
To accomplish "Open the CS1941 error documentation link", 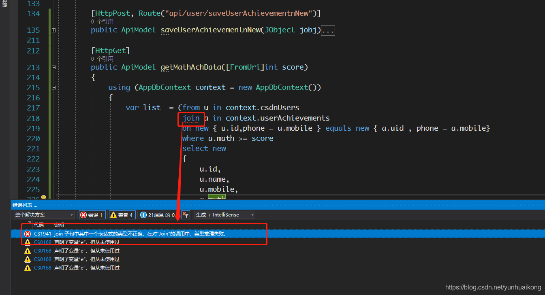I will [42, 233].
